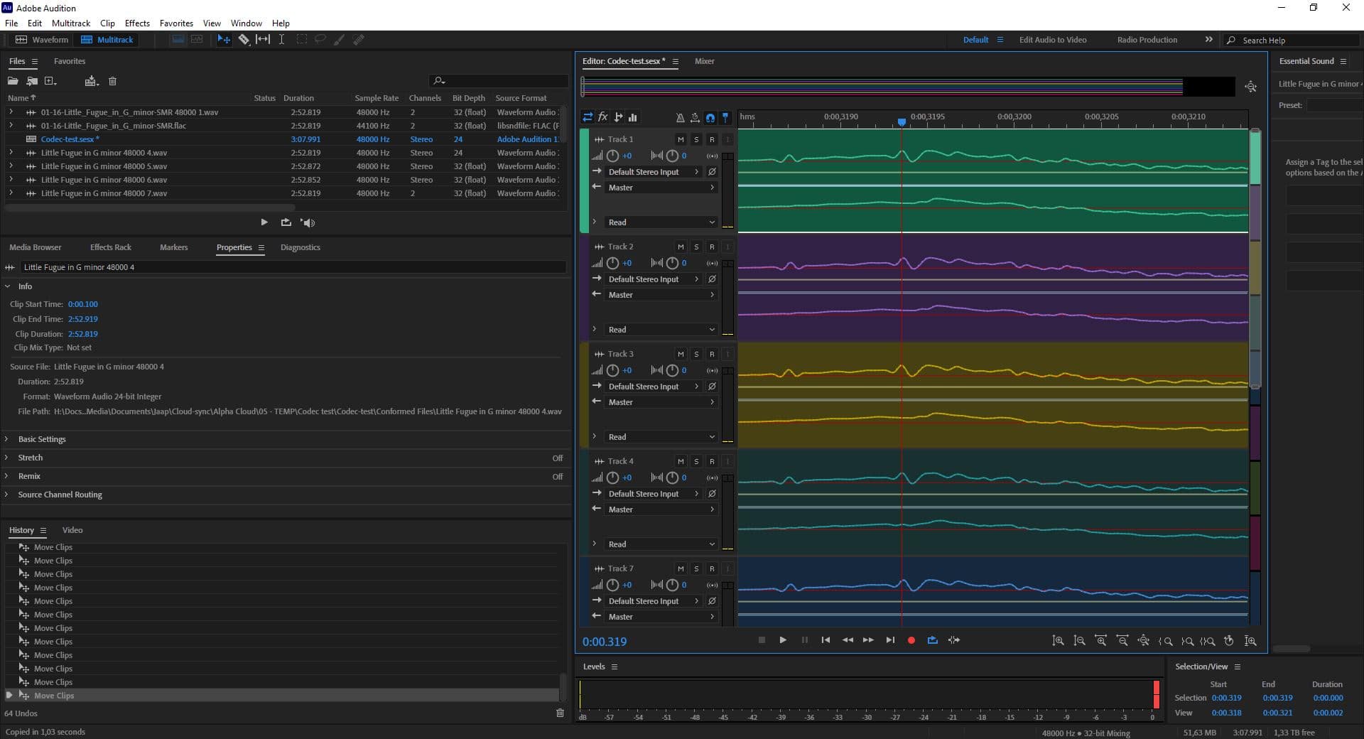
Task: Select the Move tool in the toolbar
Action: coord(224,40)
